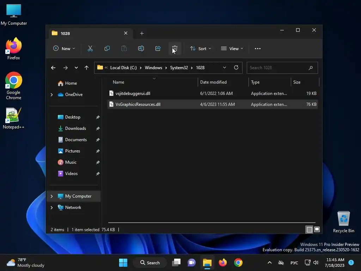Click the Share icon in toolbar
Screen dimensions: 361x271
158,48
